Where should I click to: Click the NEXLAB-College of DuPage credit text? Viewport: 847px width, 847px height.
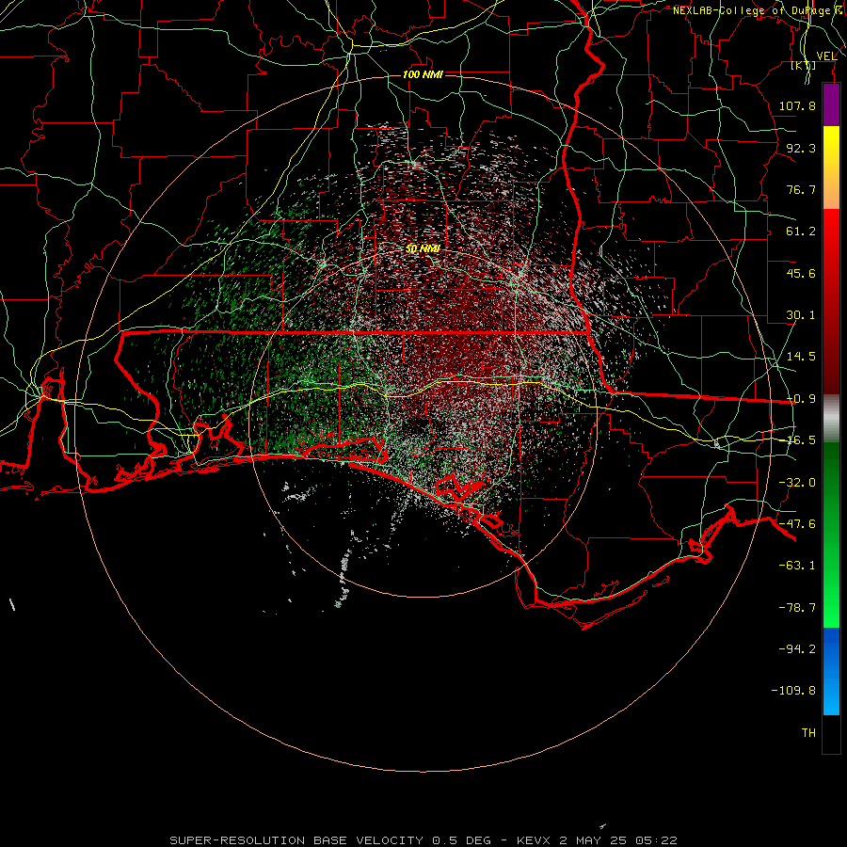(759, 10)
